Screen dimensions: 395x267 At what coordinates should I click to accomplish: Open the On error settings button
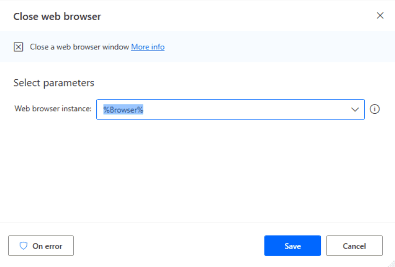(41, 245)
